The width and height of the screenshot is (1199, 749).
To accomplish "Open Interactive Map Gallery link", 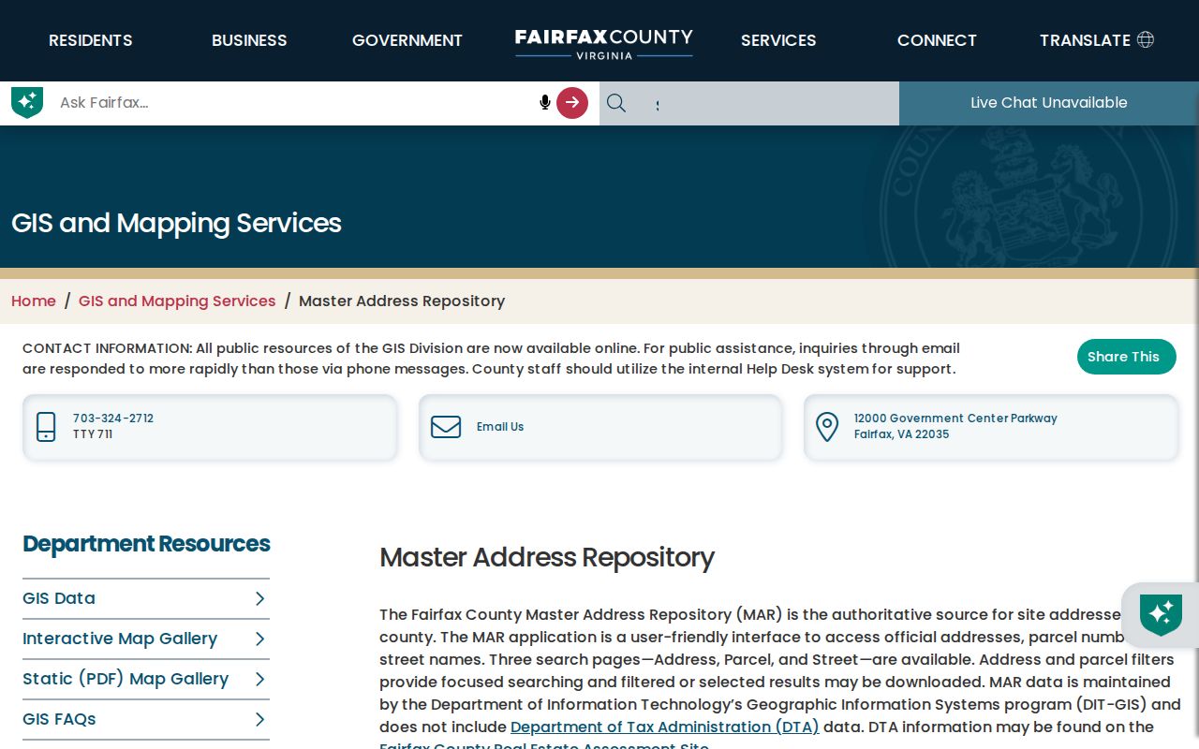I will pyautogui.click(x=120, y=639).
